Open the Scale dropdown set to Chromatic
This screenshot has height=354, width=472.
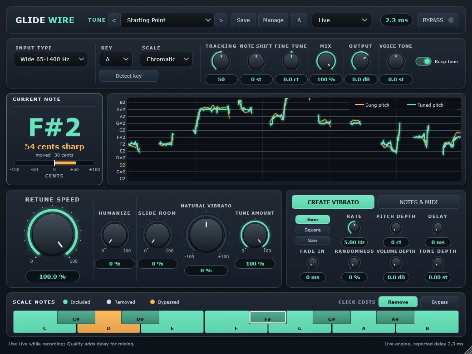(166, 59)
